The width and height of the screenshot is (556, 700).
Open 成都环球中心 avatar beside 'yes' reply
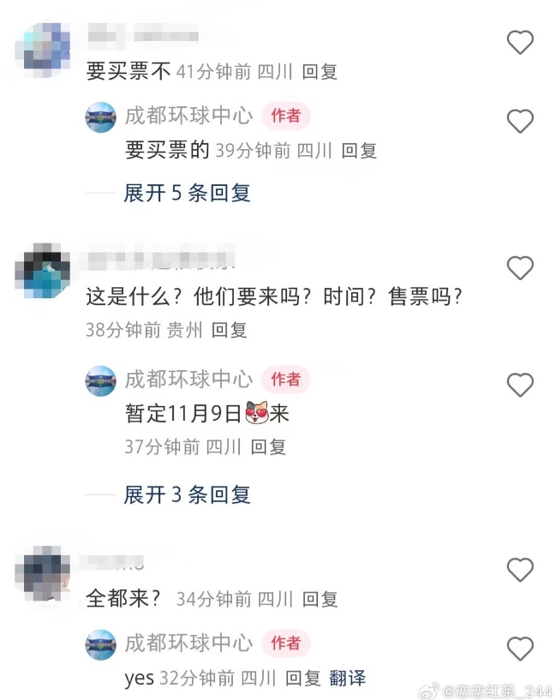pos(101,644)
